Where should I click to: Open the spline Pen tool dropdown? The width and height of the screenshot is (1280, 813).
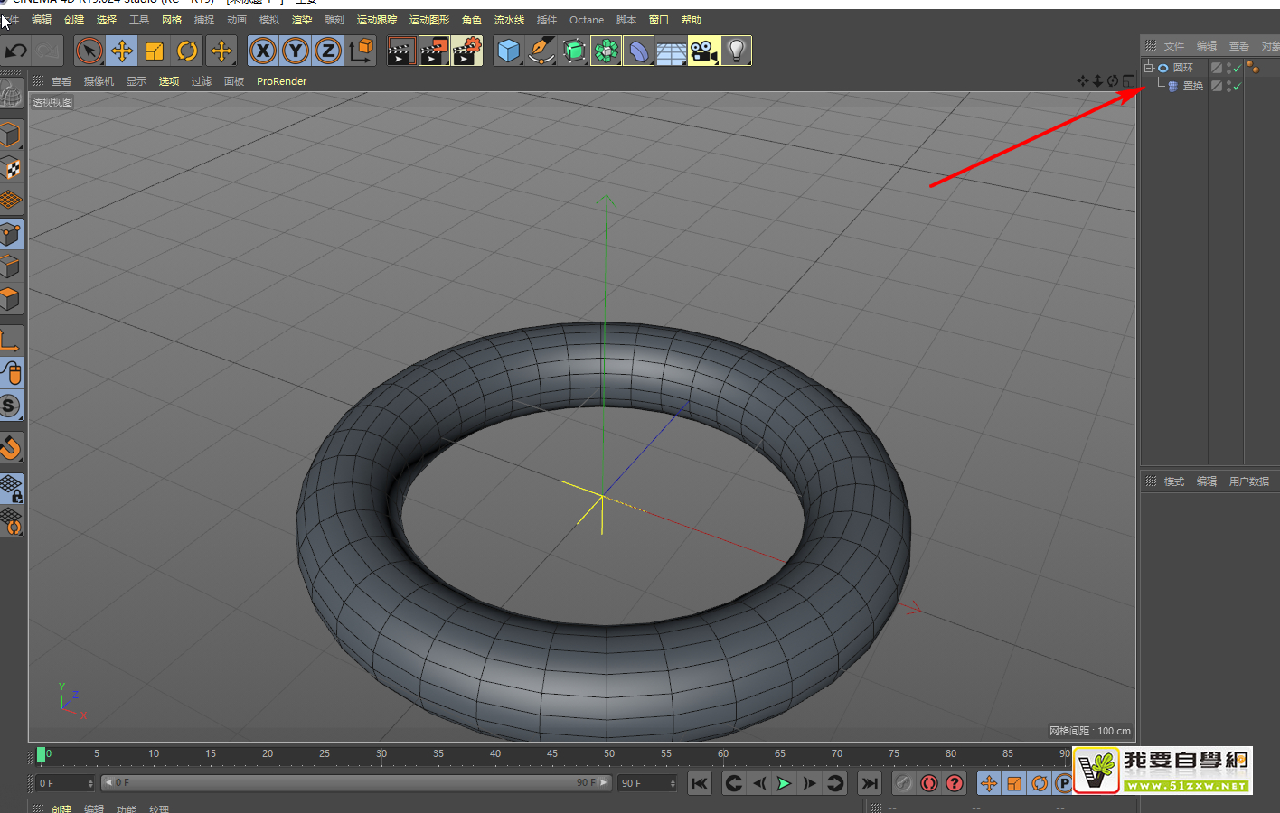541,51
